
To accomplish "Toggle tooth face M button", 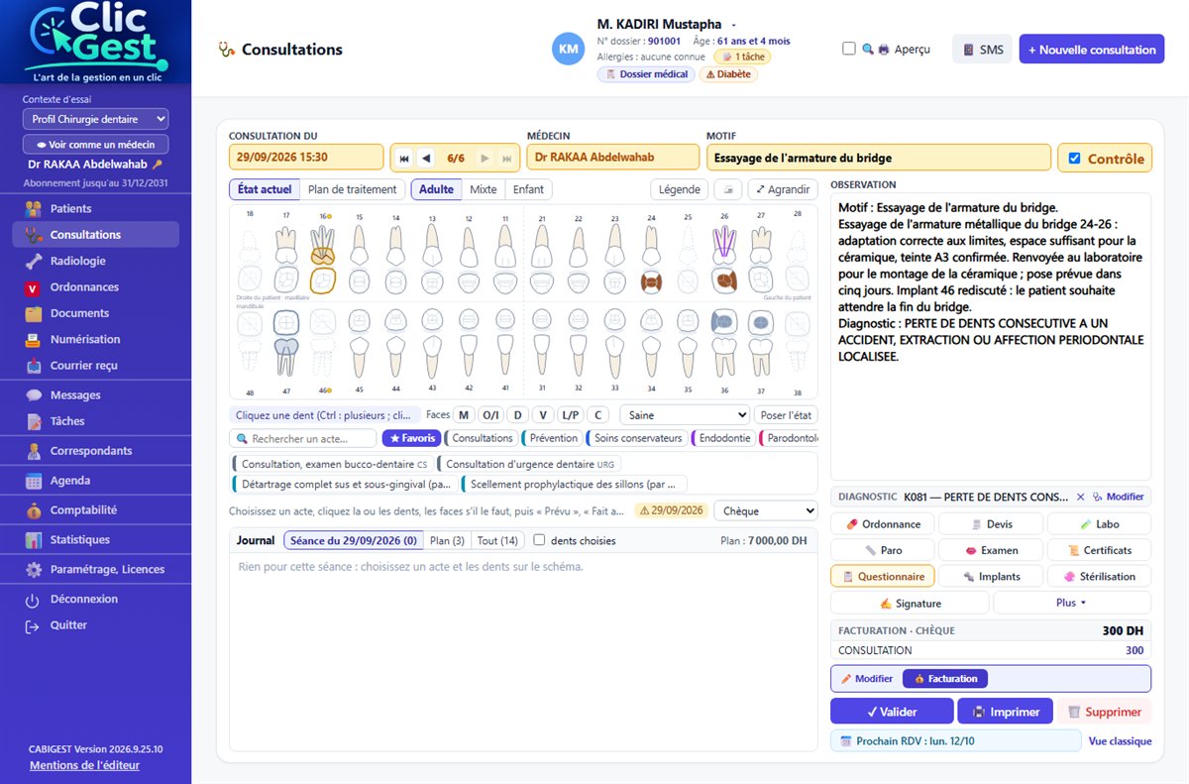I will tap(464, 415).
